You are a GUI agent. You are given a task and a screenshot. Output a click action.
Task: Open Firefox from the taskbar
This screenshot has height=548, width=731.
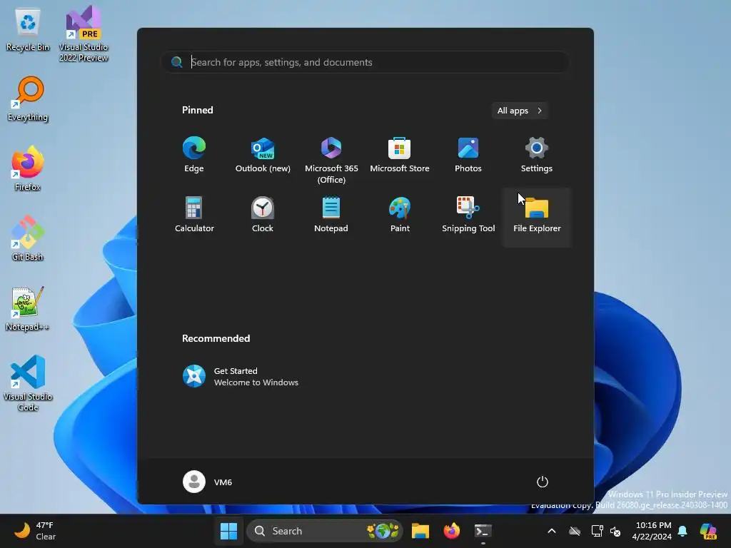coord(451,531)
